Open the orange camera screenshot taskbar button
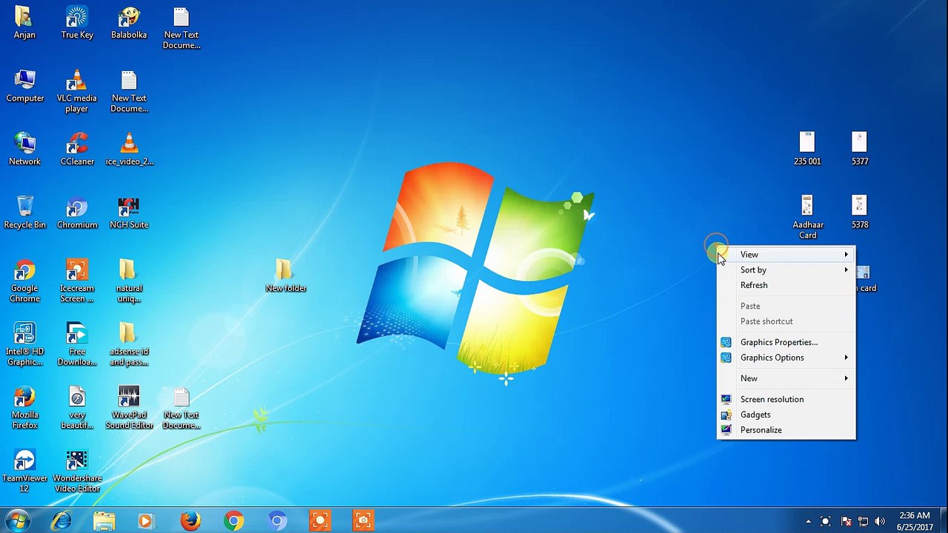This screenshot has height=533, width=948. (x=363, y=521)
